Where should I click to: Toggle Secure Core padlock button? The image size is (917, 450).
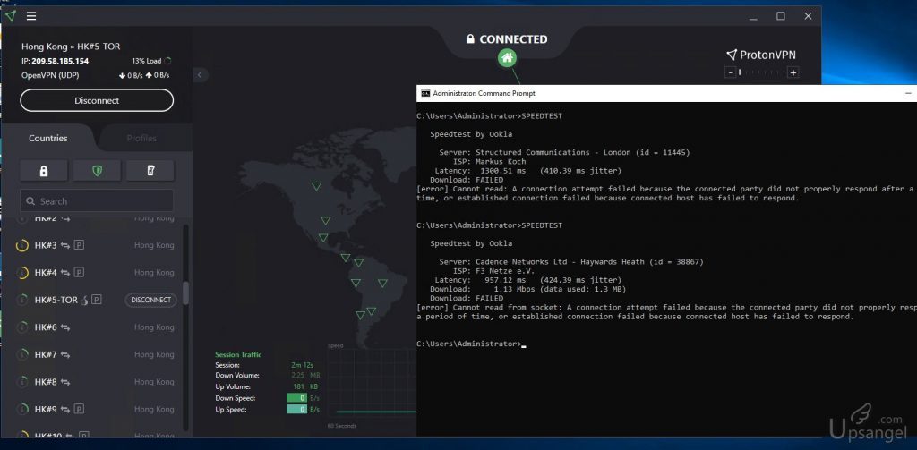pos(44,171)
